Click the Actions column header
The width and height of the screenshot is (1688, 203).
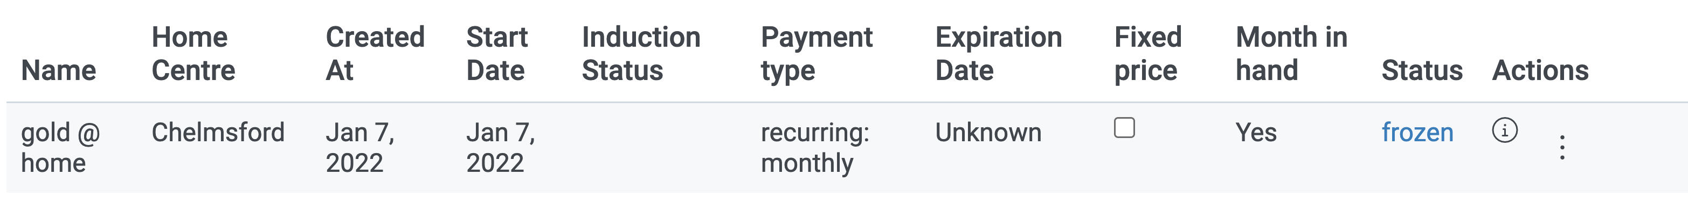pos(1540,70)
